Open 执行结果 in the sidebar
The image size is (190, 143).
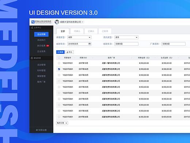click(41, 46)
